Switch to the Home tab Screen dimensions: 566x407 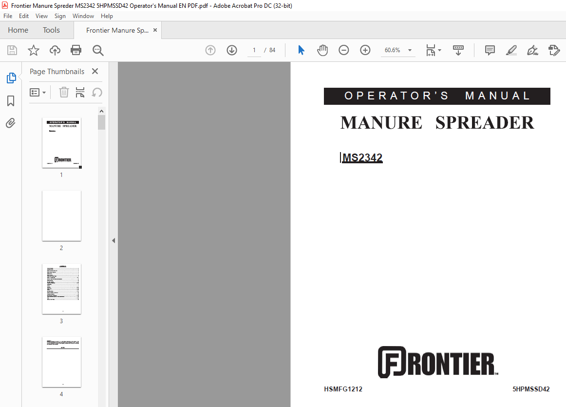pos(18,30)
